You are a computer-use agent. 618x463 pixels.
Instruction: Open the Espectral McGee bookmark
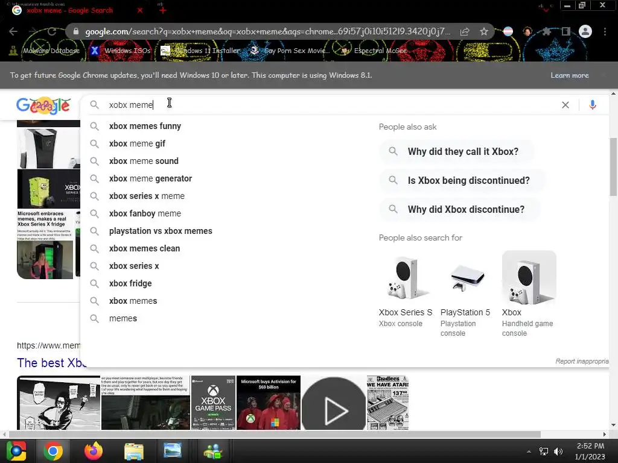click(374, 51)
